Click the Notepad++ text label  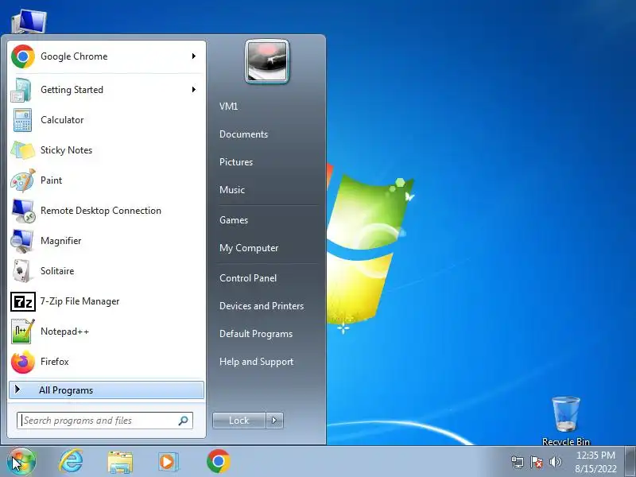click(x=64, y=332)
